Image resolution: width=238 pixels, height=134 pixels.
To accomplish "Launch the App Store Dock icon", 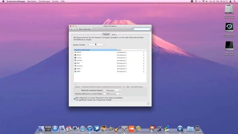I will click(55, 128).
